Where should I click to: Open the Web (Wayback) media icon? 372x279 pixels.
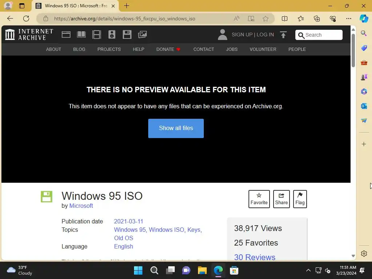(66, 35)
